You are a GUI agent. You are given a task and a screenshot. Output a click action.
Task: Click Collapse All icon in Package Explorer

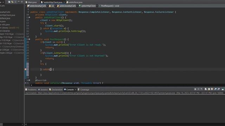click(9, 2)
